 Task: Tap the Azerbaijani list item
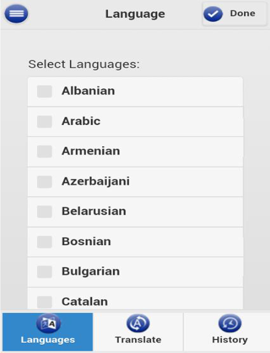(135, 181)
